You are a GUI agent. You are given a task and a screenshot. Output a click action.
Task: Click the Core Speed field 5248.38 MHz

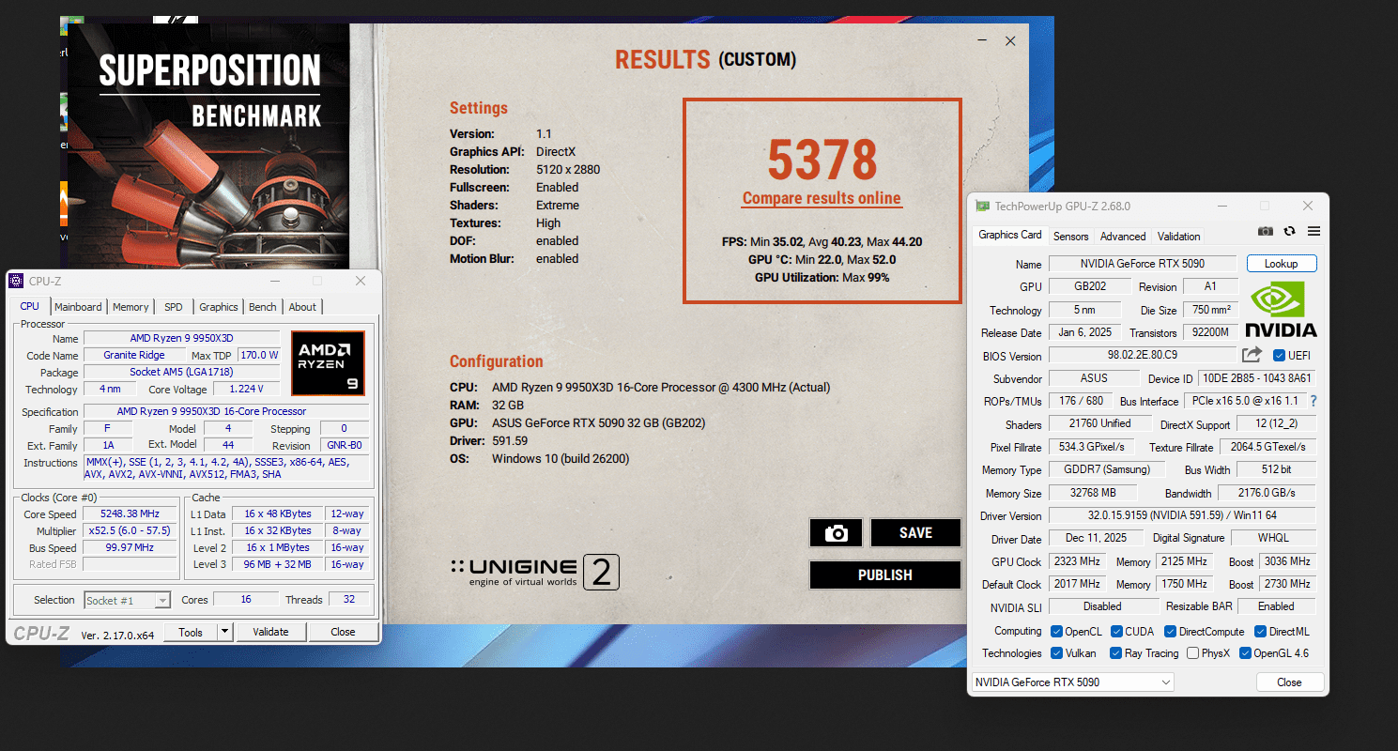click(x=130, y=513)
